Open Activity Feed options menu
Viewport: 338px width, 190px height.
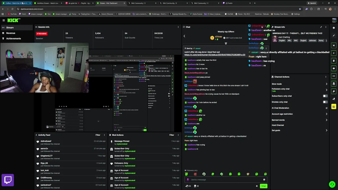104,135
